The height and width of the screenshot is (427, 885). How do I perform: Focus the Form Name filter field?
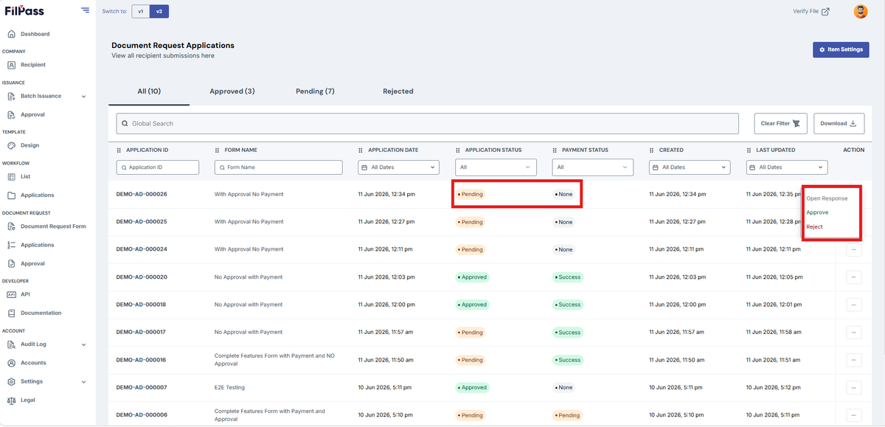[x=279, y=167]
